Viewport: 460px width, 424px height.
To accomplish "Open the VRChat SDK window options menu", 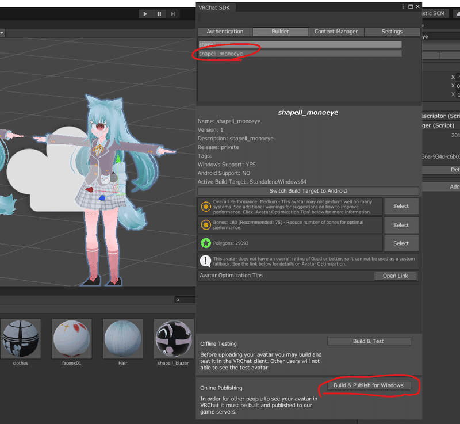I will coord(403,6).
